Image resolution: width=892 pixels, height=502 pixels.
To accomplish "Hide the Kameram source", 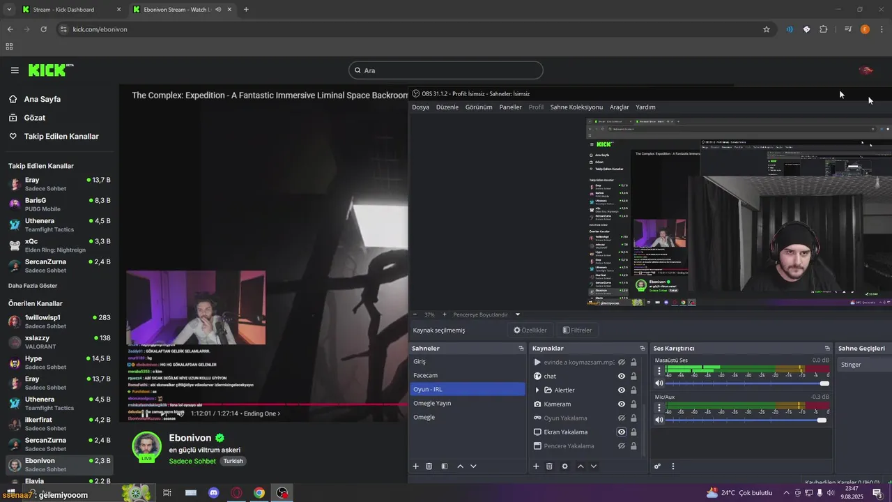I will (x=622, y=404).
